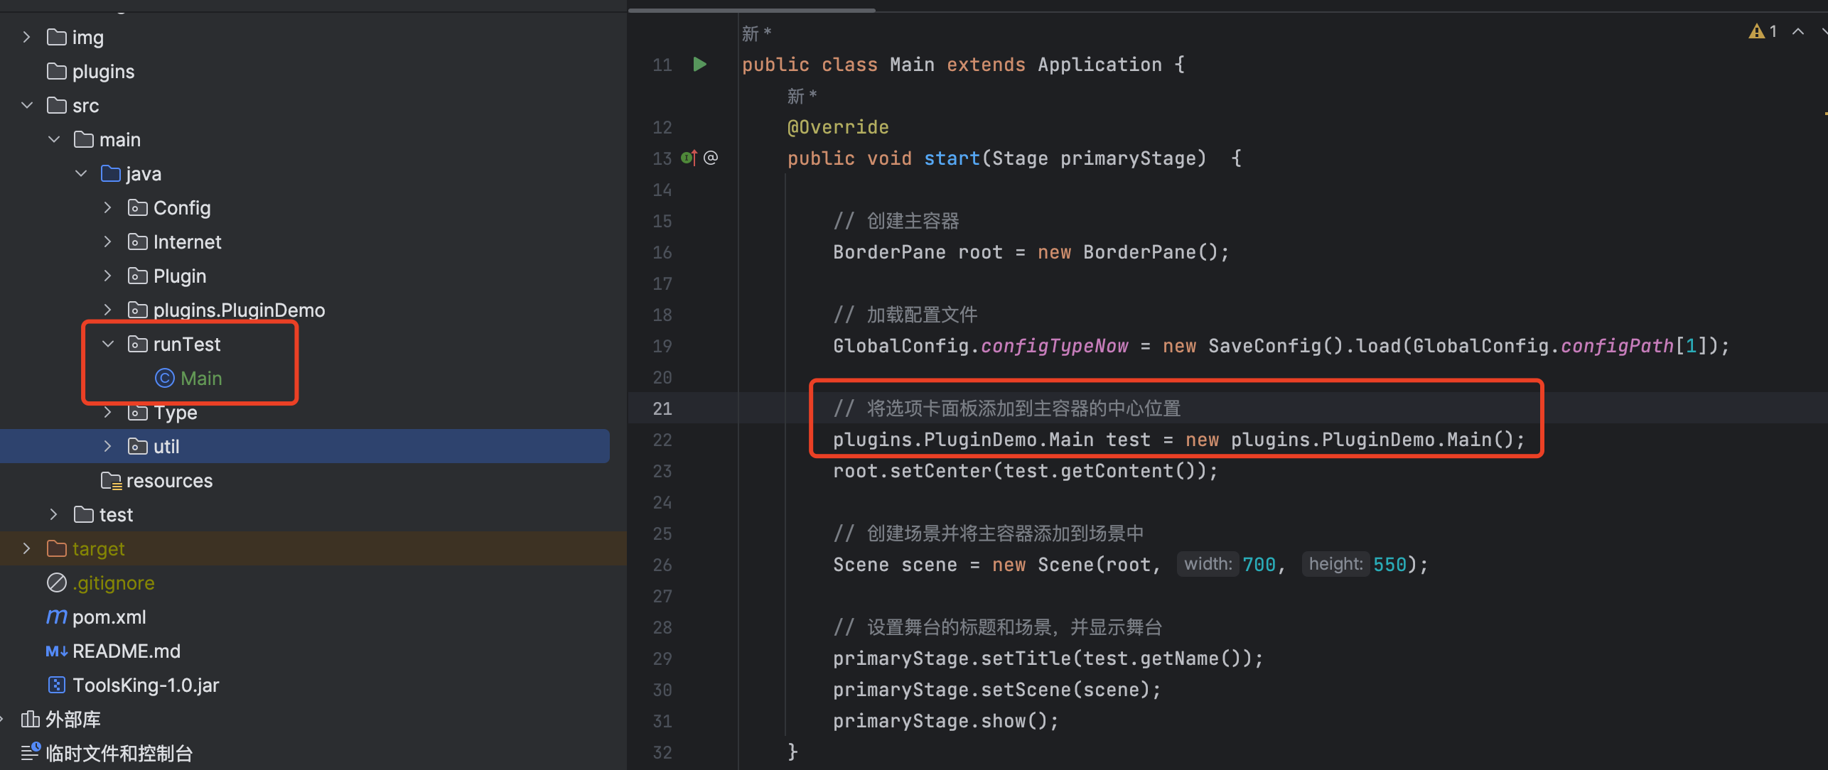Click the up-arrow previous highlighted error icon
This screenshot has width=1828, height=770.
point(1797,31)
